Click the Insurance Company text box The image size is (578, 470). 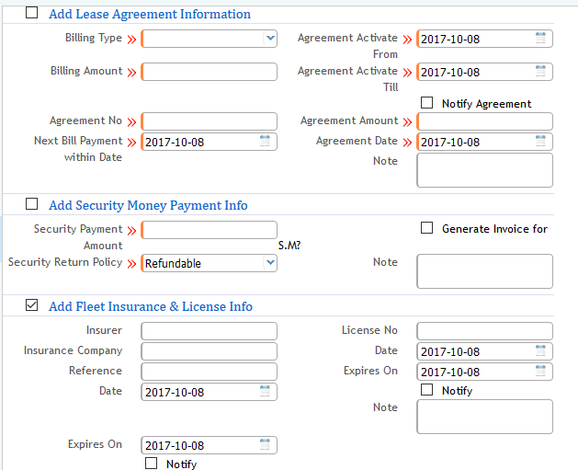pyautogui.click(x=210, y=351)
